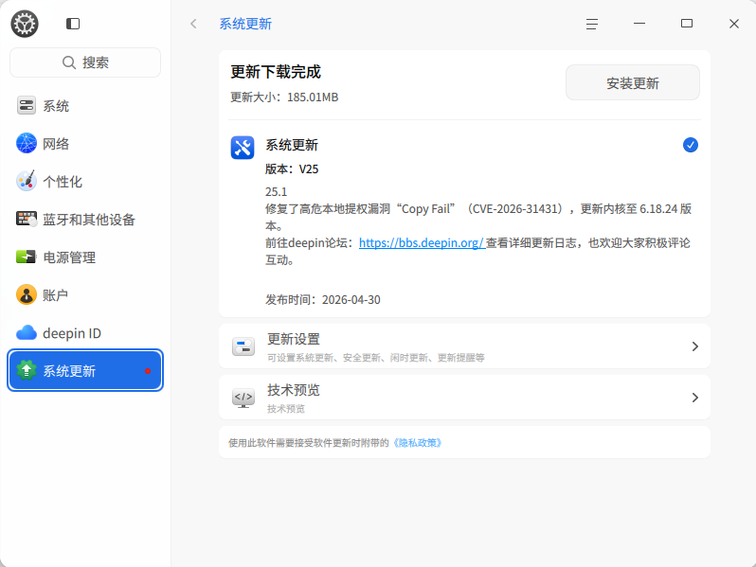Click the 系统更新 green upload icon
The image size is (756, 567).
pos(26,370)
